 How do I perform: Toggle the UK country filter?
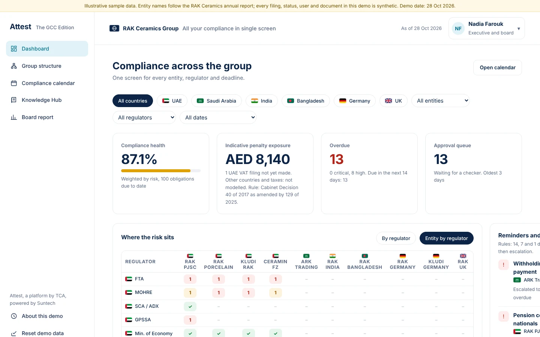pos(393,101)
